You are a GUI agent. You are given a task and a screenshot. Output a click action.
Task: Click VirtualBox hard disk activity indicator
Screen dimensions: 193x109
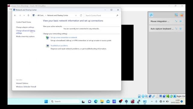pyautogui.click(x=139, y=96)
